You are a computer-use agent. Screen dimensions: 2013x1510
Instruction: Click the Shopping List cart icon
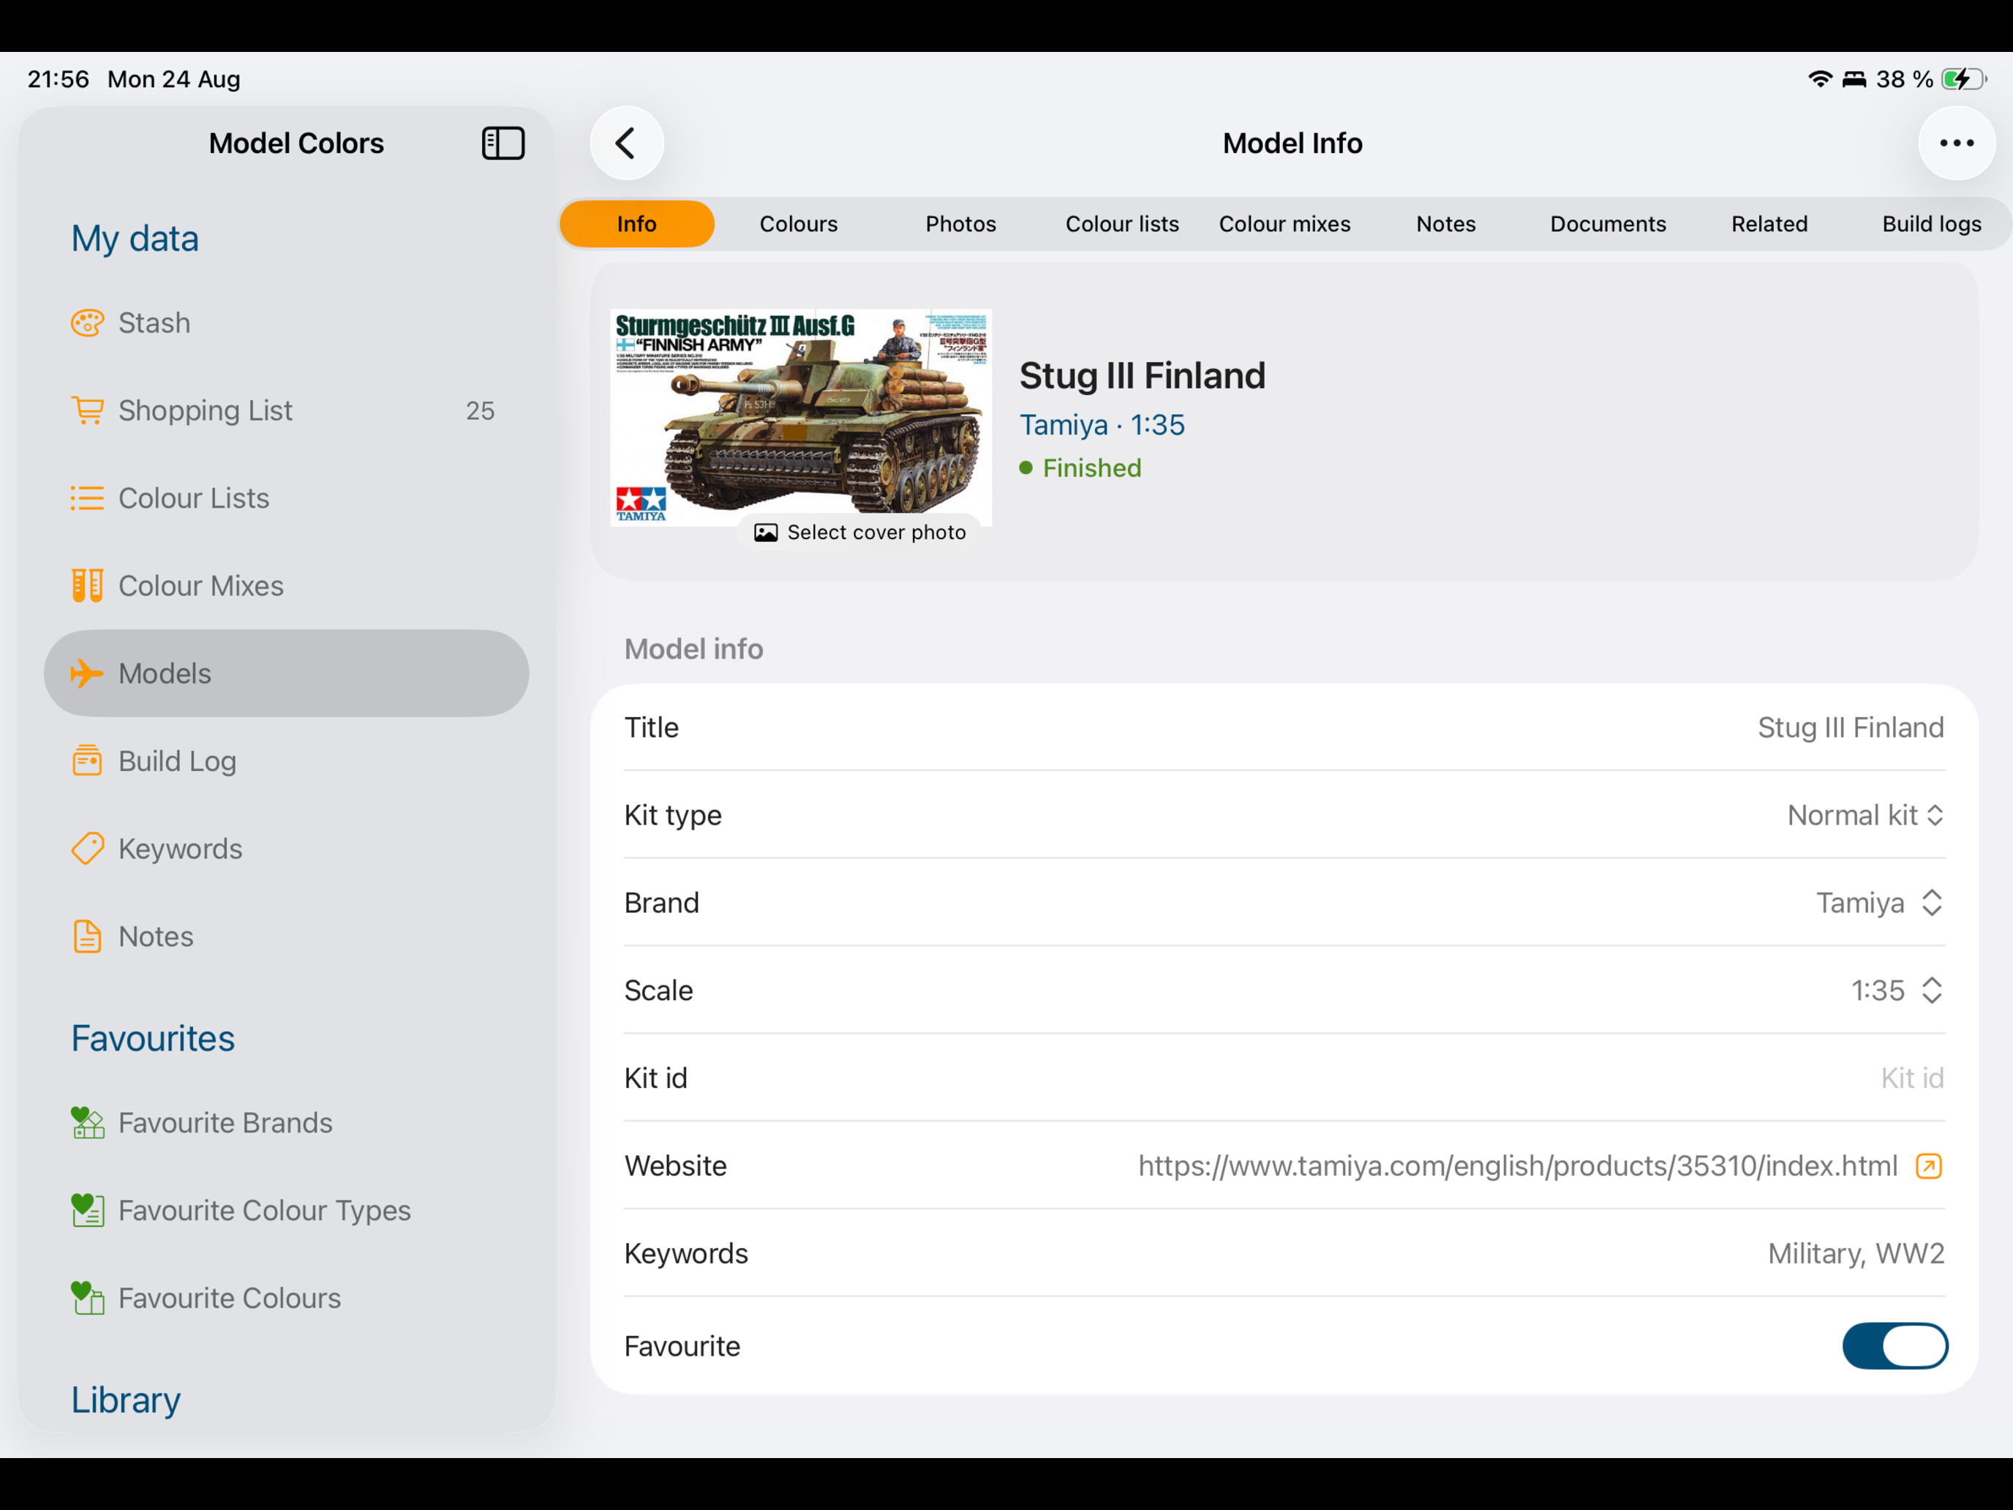point(87,410)
